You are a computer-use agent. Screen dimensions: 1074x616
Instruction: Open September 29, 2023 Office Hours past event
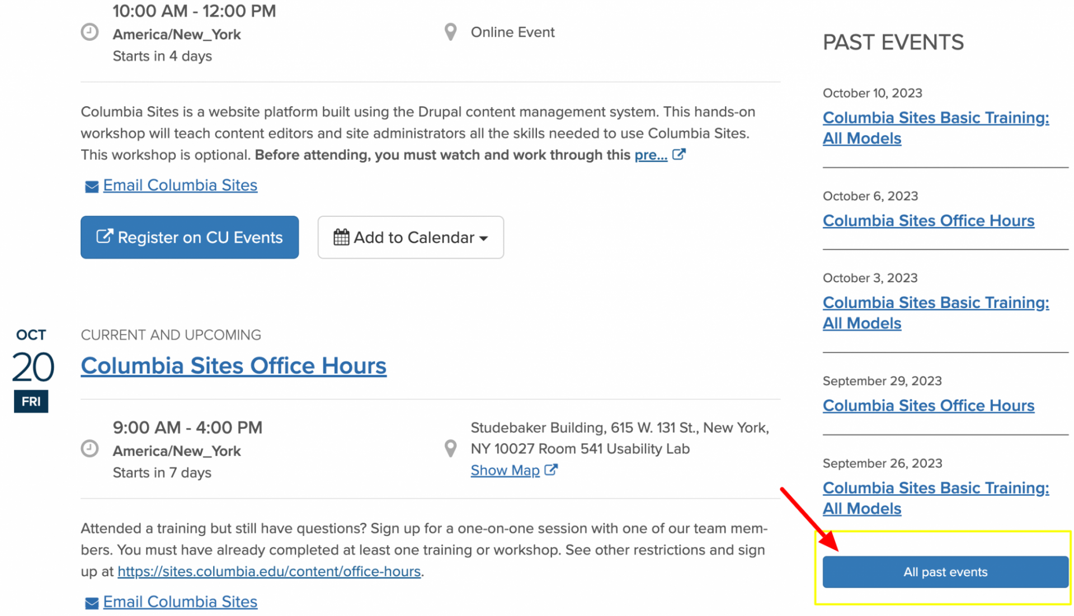[x=929, y=406]
